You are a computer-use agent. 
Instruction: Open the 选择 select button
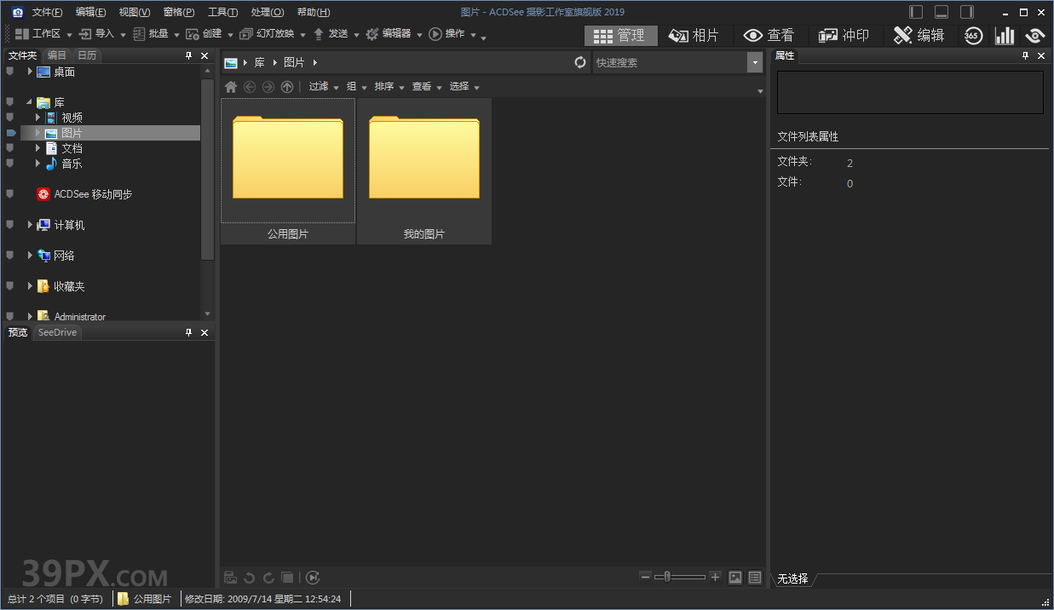[464, 87]
